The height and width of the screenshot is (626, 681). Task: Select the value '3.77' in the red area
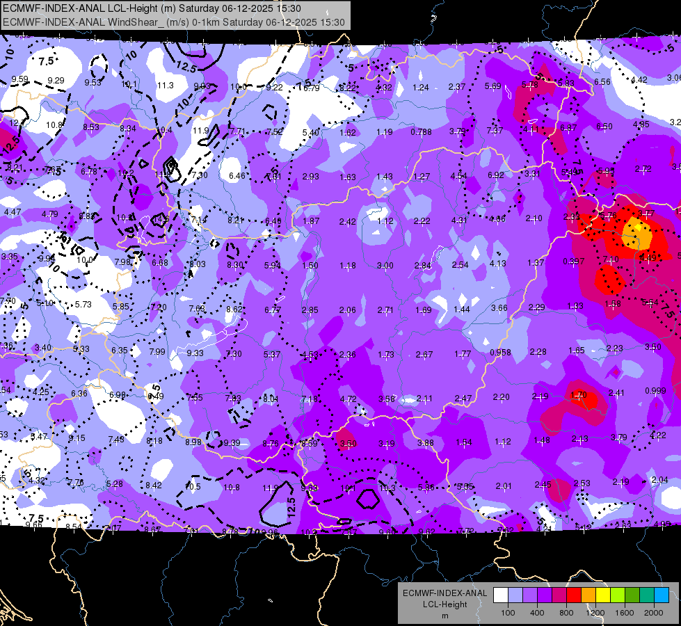646,214
